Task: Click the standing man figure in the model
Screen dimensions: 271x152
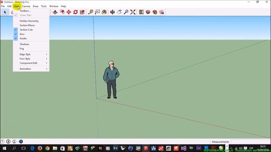Action: [111, 80]
